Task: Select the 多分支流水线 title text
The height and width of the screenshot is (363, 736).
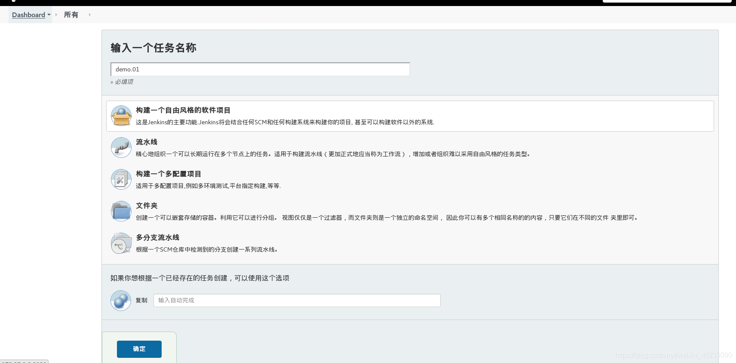Action: tap(158, 237)
